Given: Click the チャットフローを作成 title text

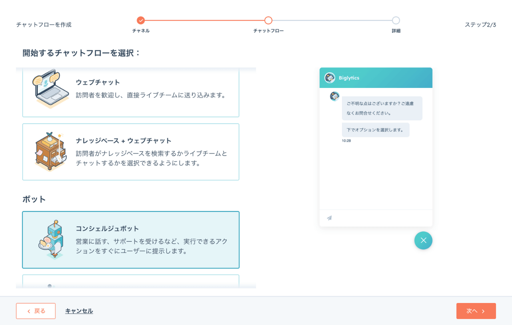Looking at the screenshot, I should (x=44, y=25).
